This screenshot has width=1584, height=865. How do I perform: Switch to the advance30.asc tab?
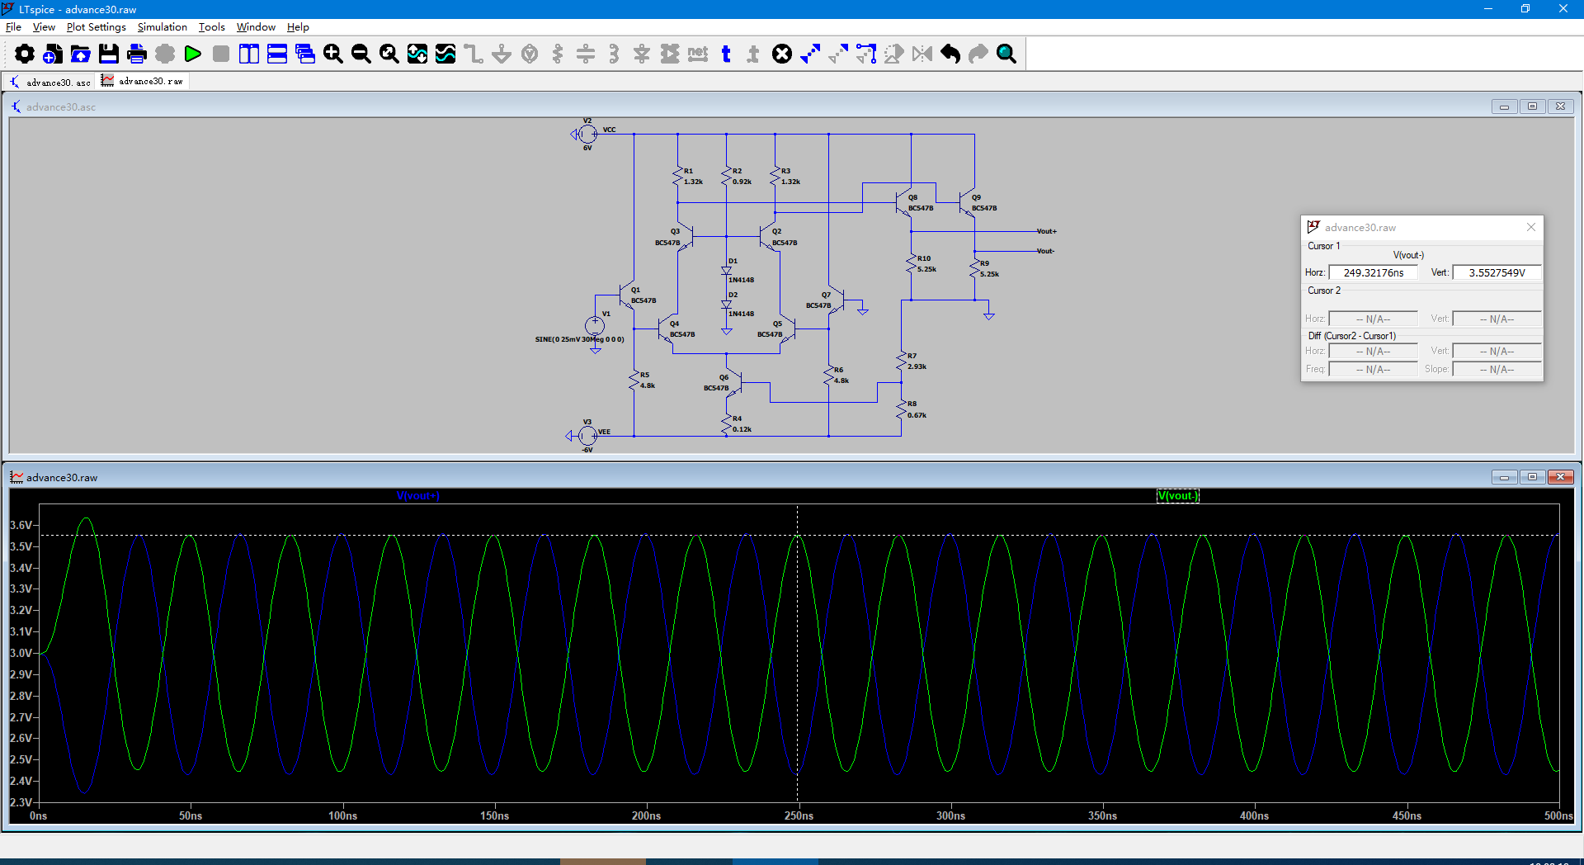[x=50, y=82]
